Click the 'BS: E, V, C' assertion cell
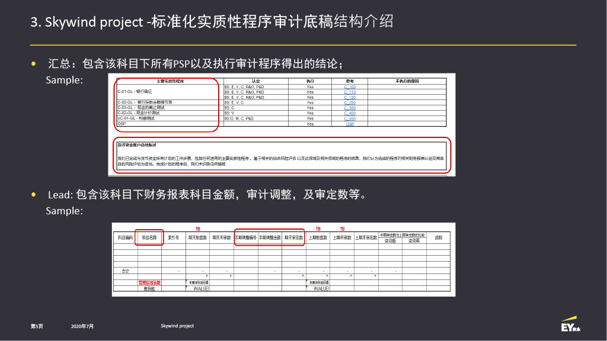Screen dimensions: 607x341 coord(234,102)
